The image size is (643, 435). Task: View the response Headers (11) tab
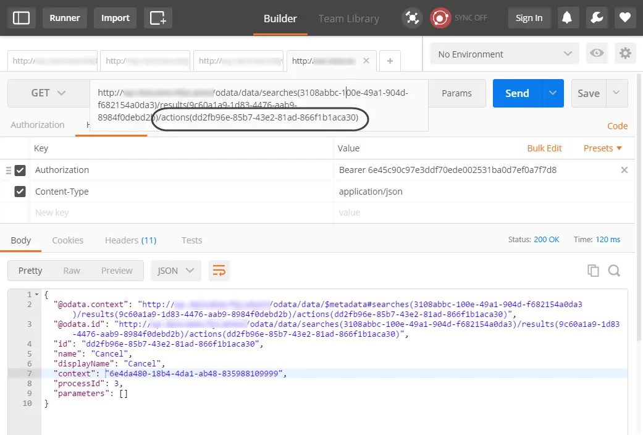(x=131, y=240)
